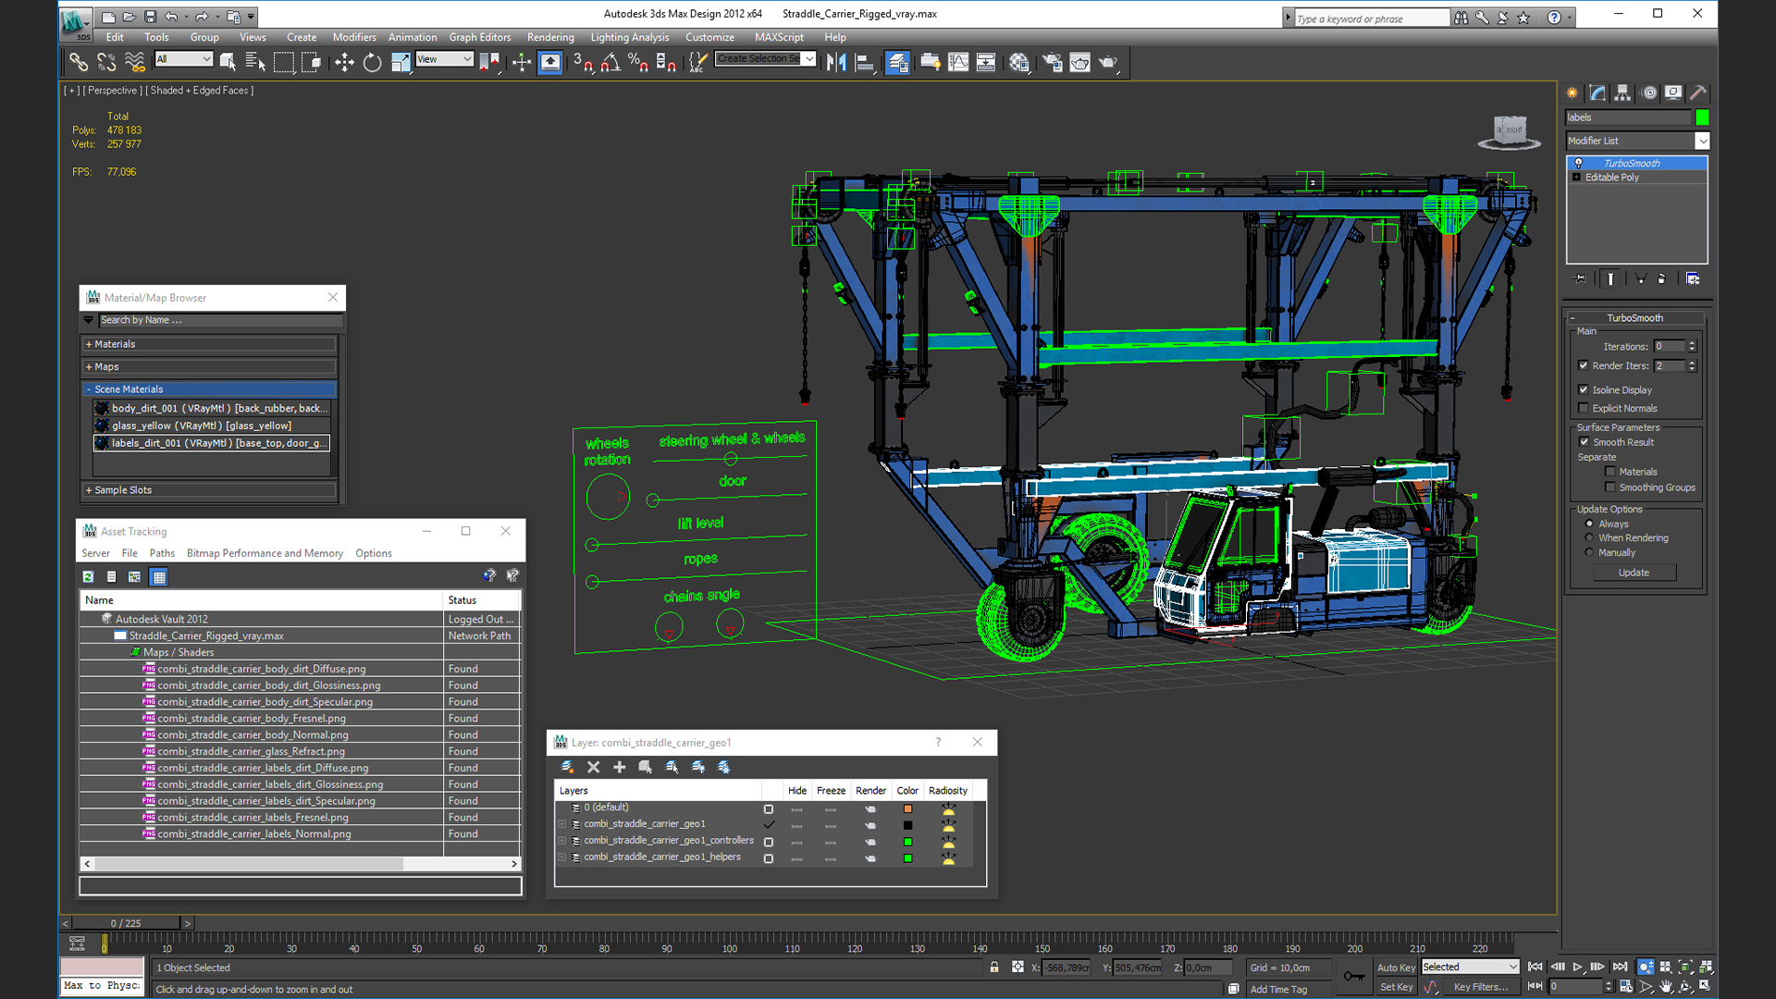This screenshot has width=1776, height=999.
Task: Open the Material Editor toolbar icon
Action: pyautogui.click(x=1019, y=62)
